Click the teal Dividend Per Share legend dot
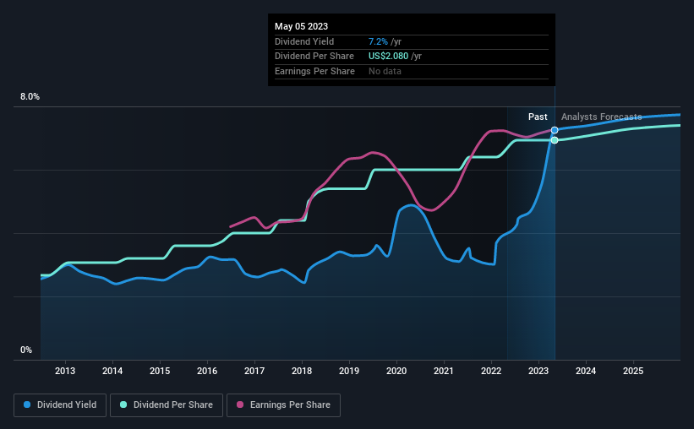The image size is (694, 429). click(x=123, y=405)
